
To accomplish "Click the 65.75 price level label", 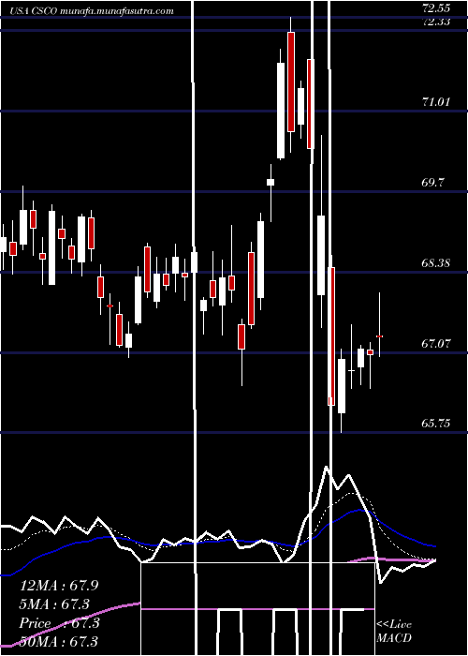I will pos(436,424).
